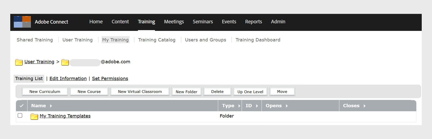Click the folder icon beside @adobe.com
The width and height of the screenshot is (432, 139).
[x=65, y=62]
